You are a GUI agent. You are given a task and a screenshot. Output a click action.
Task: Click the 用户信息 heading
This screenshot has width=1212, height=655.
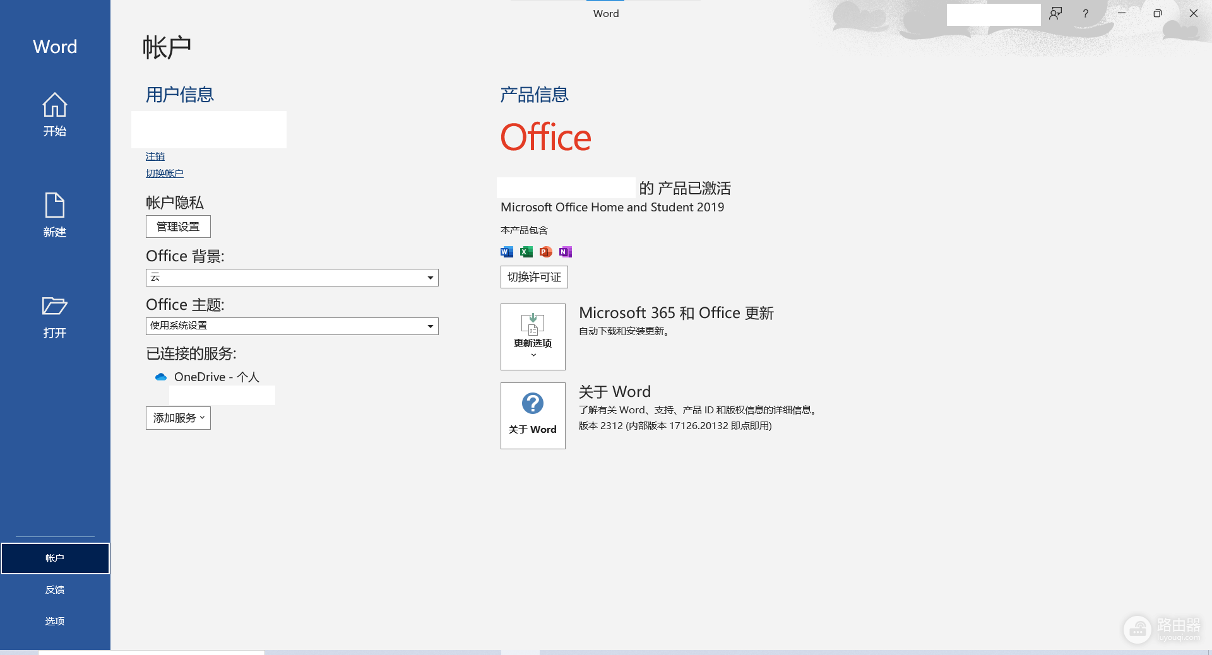180,95
